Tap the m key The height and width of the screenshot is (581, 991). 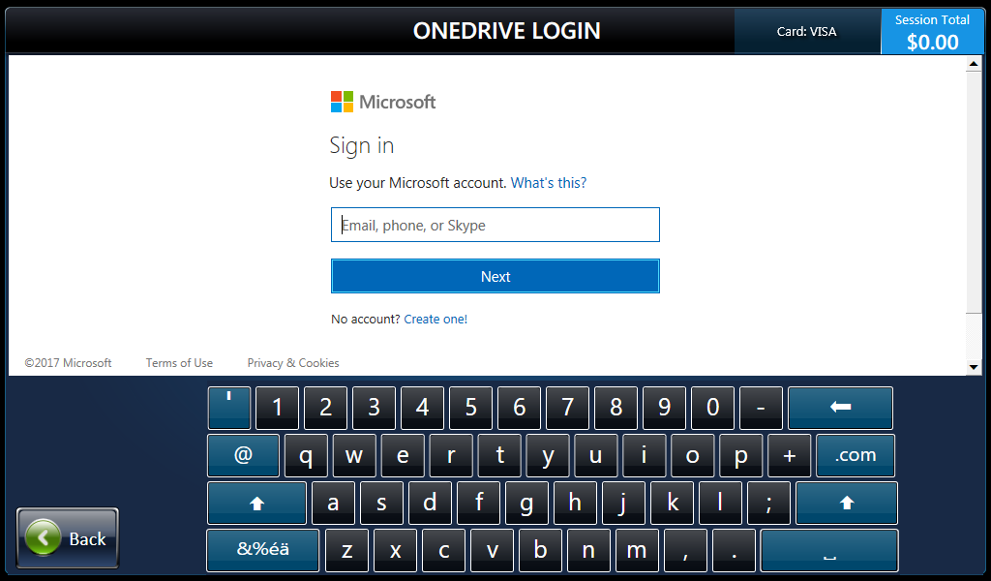pyautogui.click(x=637, y=551)
